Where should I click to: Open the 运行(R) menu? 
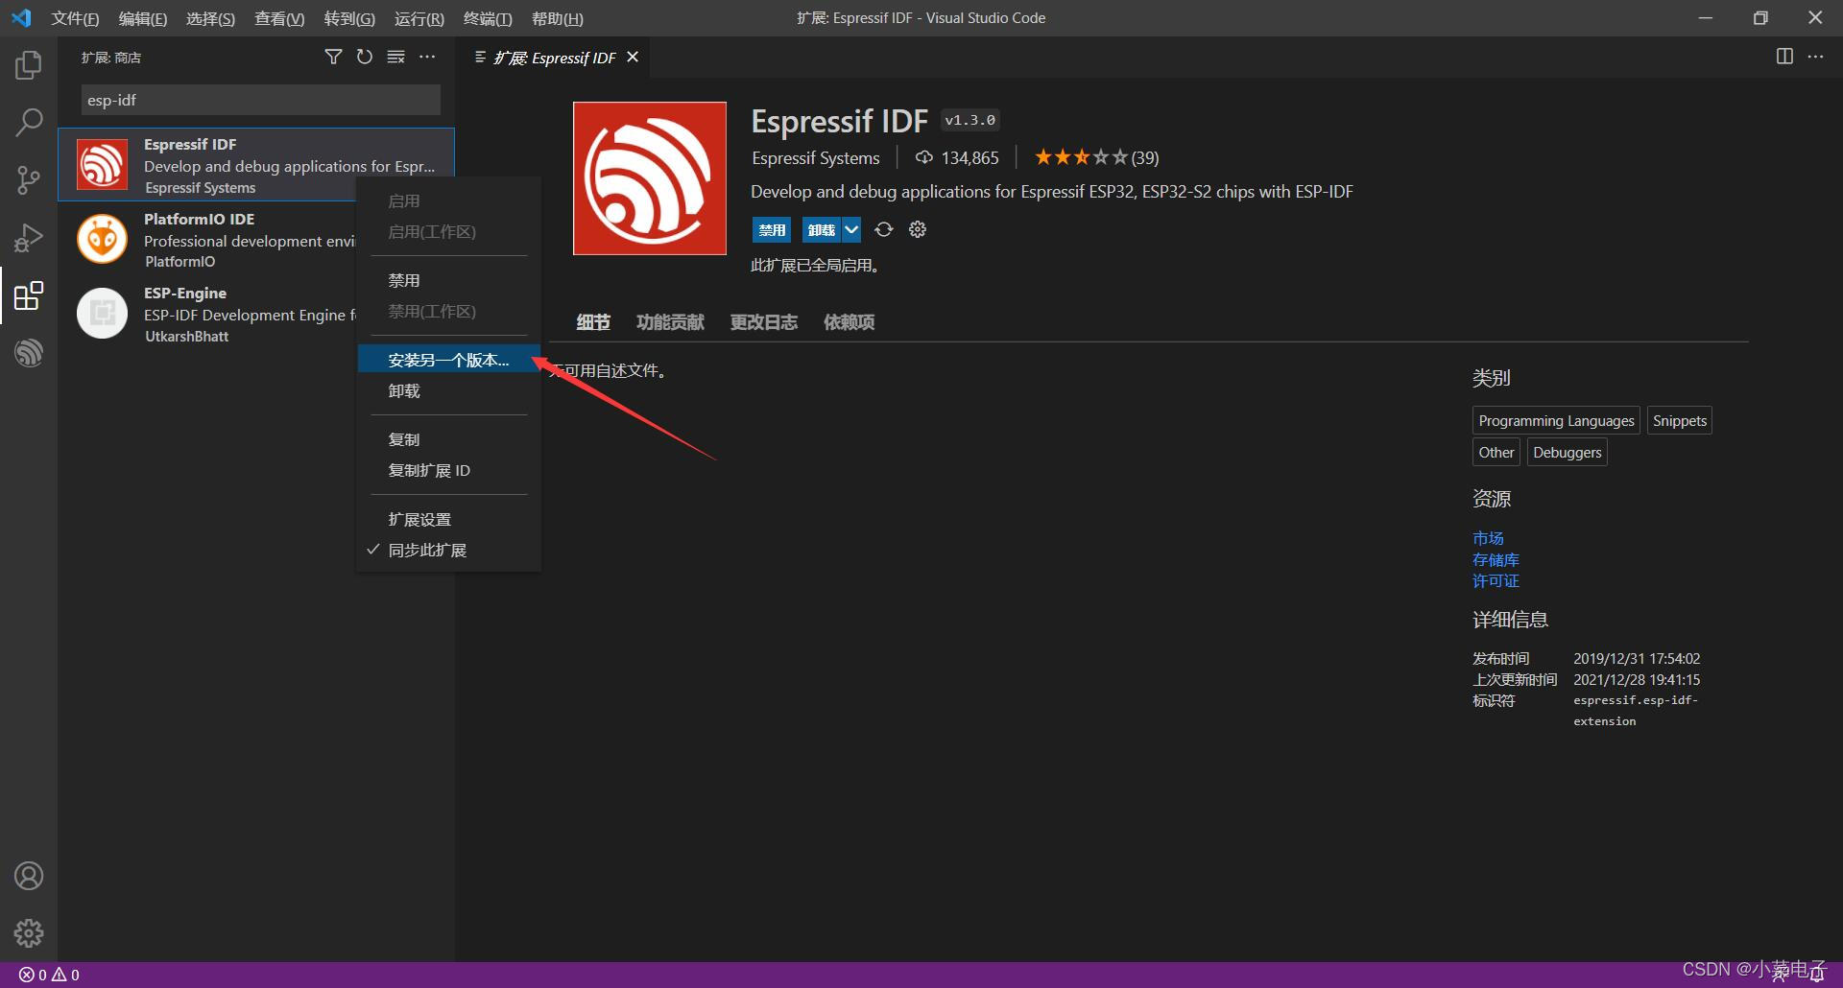(419, 18)
